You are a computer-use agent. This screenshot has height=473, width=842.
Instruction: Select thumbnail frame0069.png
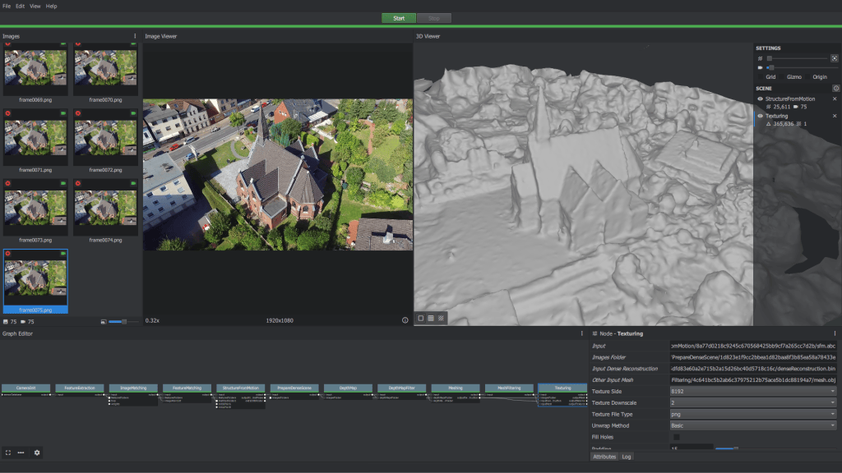tap(35, 72)
